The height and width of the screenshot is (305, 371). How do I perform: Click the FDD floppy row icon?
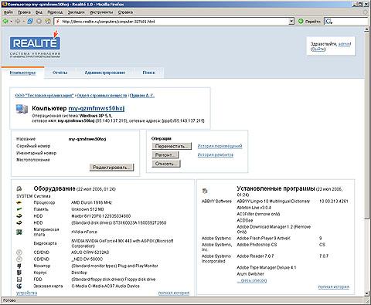(19, 280)
